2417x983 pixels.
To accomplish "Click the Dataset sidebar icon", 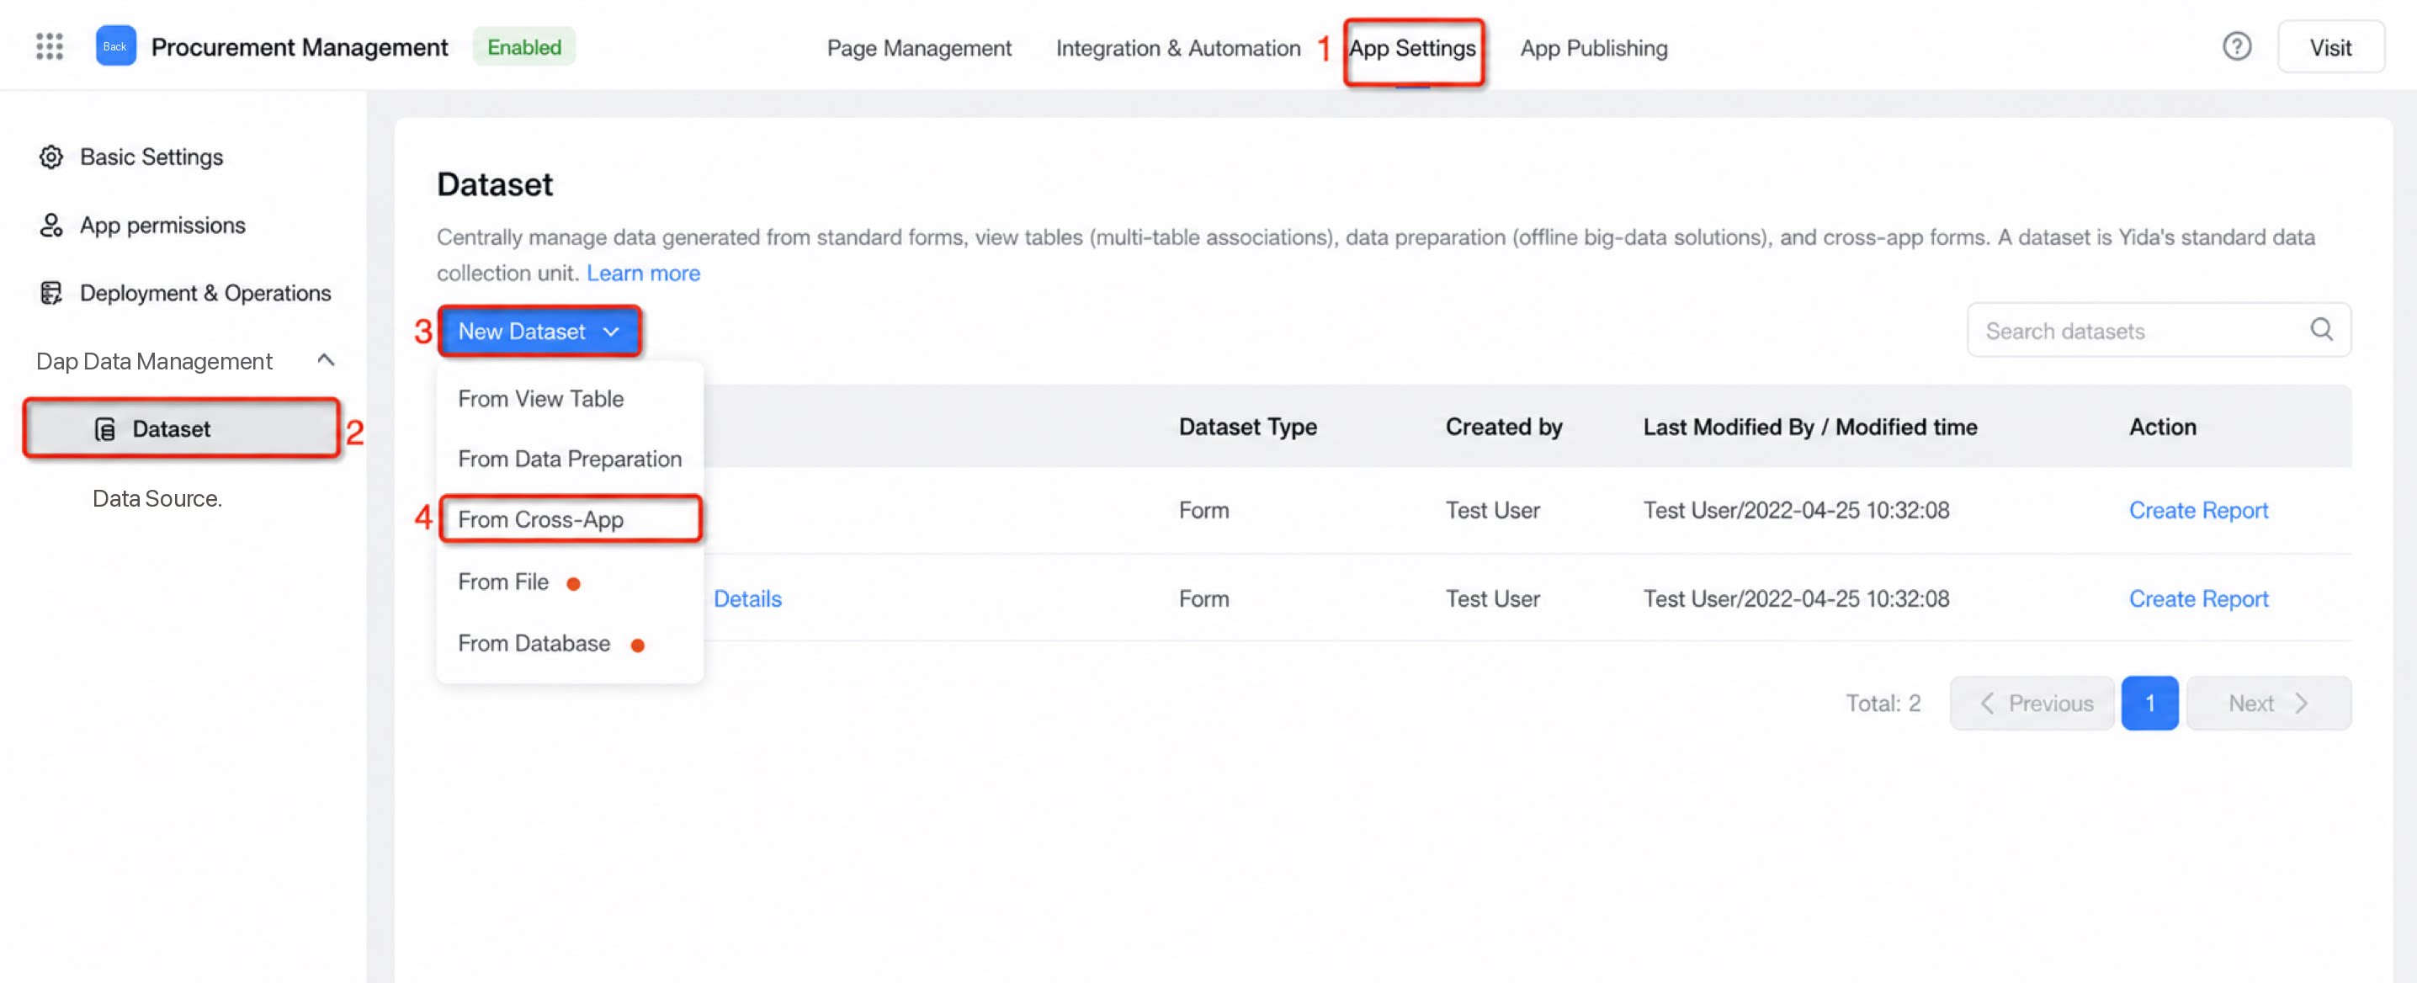I will coord(105,428).
